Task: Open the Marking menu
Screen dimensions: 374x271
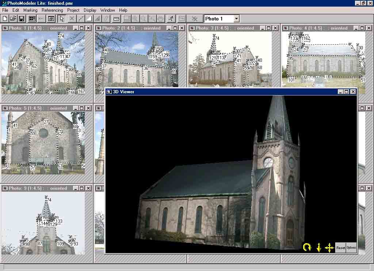Action: pyautogui.click(x=30, y=10)
